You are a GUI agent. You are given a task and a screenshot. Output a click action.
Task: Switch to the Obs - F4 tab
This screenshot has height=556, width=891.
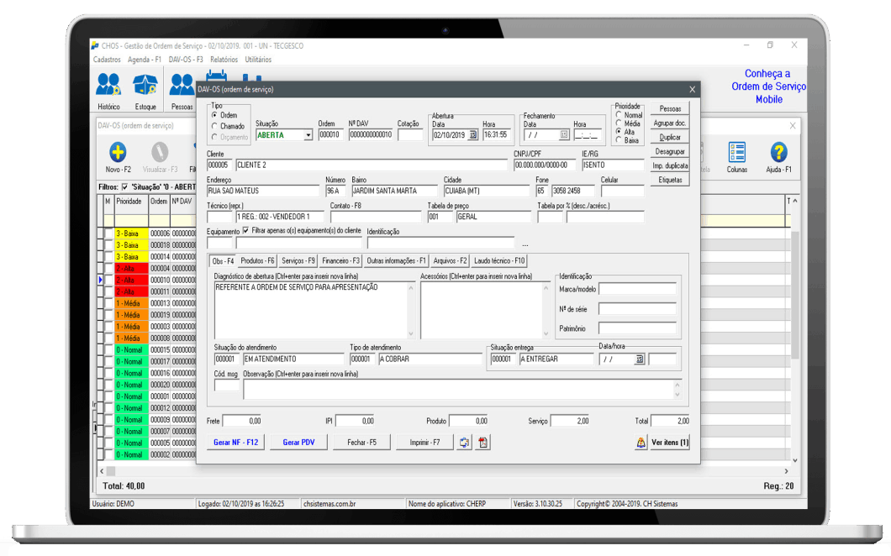223,261
